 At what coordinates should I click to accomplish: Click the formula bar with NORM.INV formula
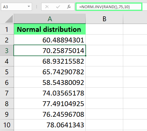point(109,7)
